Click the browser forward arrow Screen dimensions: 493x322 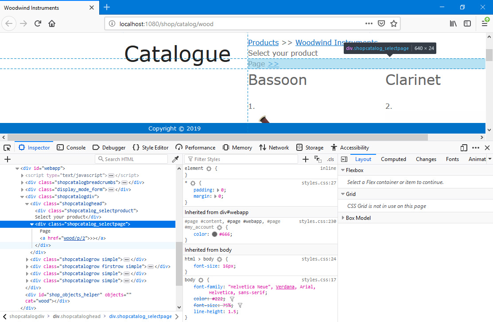(23, 23)
